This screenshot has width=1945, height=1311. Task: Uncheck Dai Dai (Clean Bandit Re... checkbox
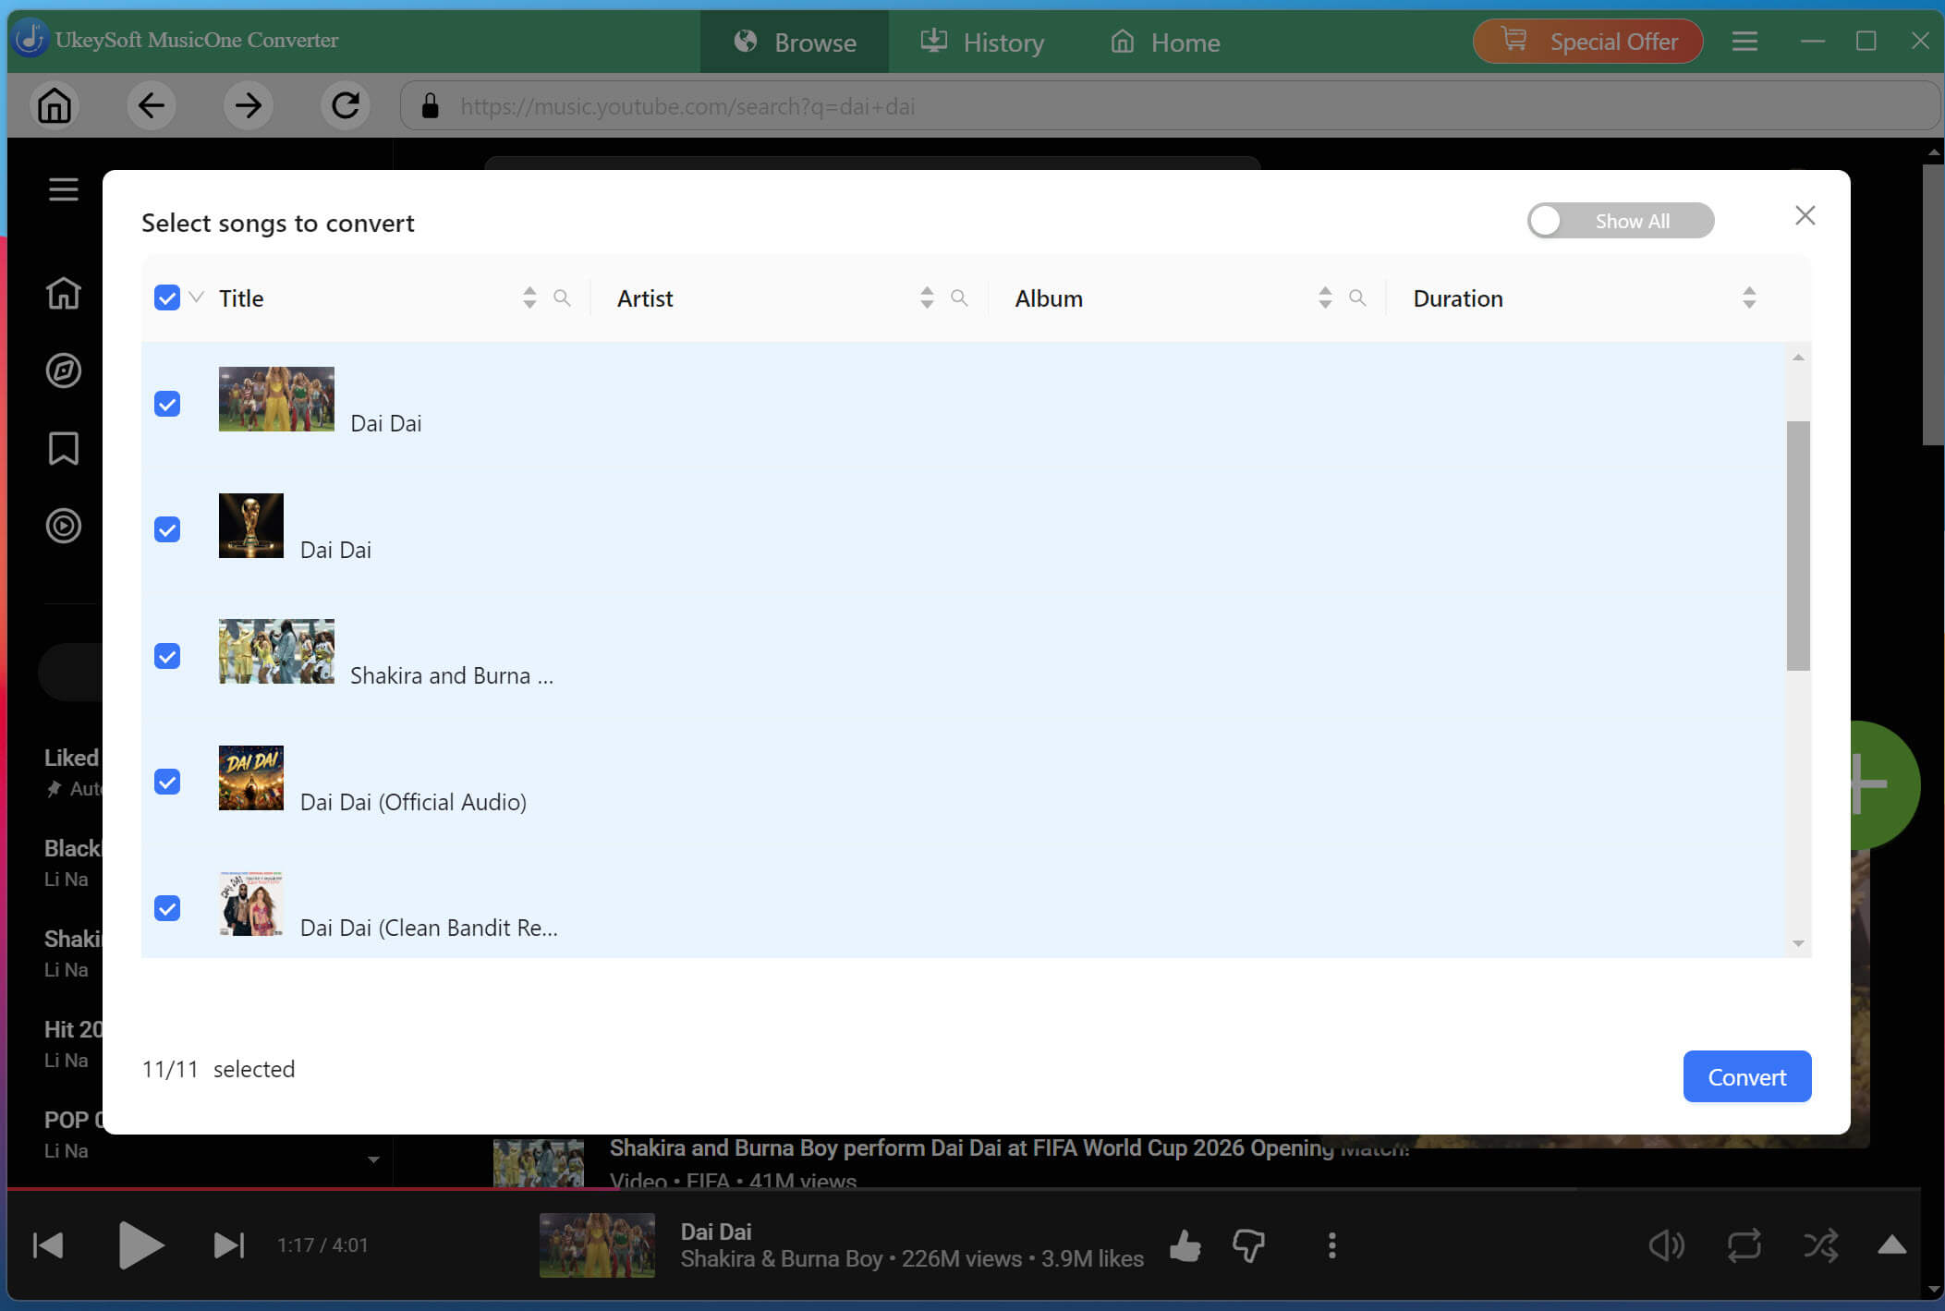click(x=167, y=908)
